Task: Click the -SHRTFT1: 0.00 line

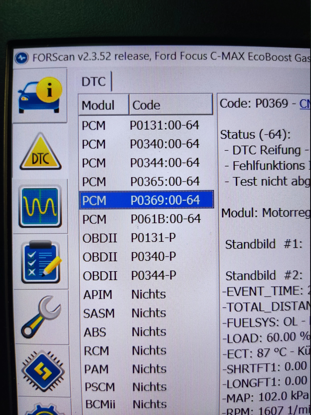Action: (x=265, y=368)
